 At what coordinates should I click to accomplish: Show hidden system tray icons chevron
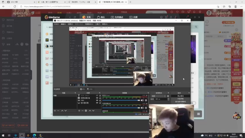tap(215, 136)
